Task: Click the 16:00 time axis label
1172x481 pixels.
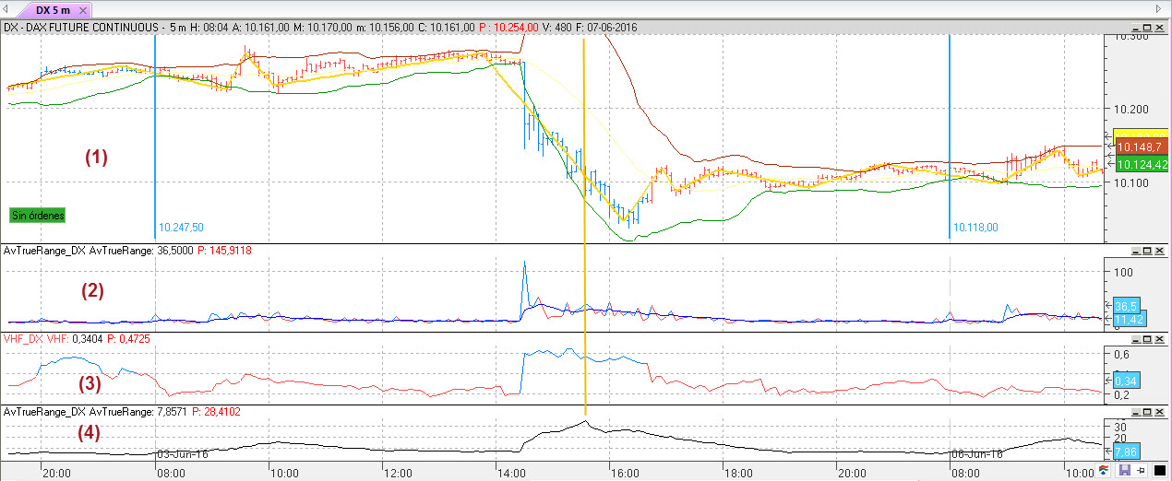Action: pos(624,473)
